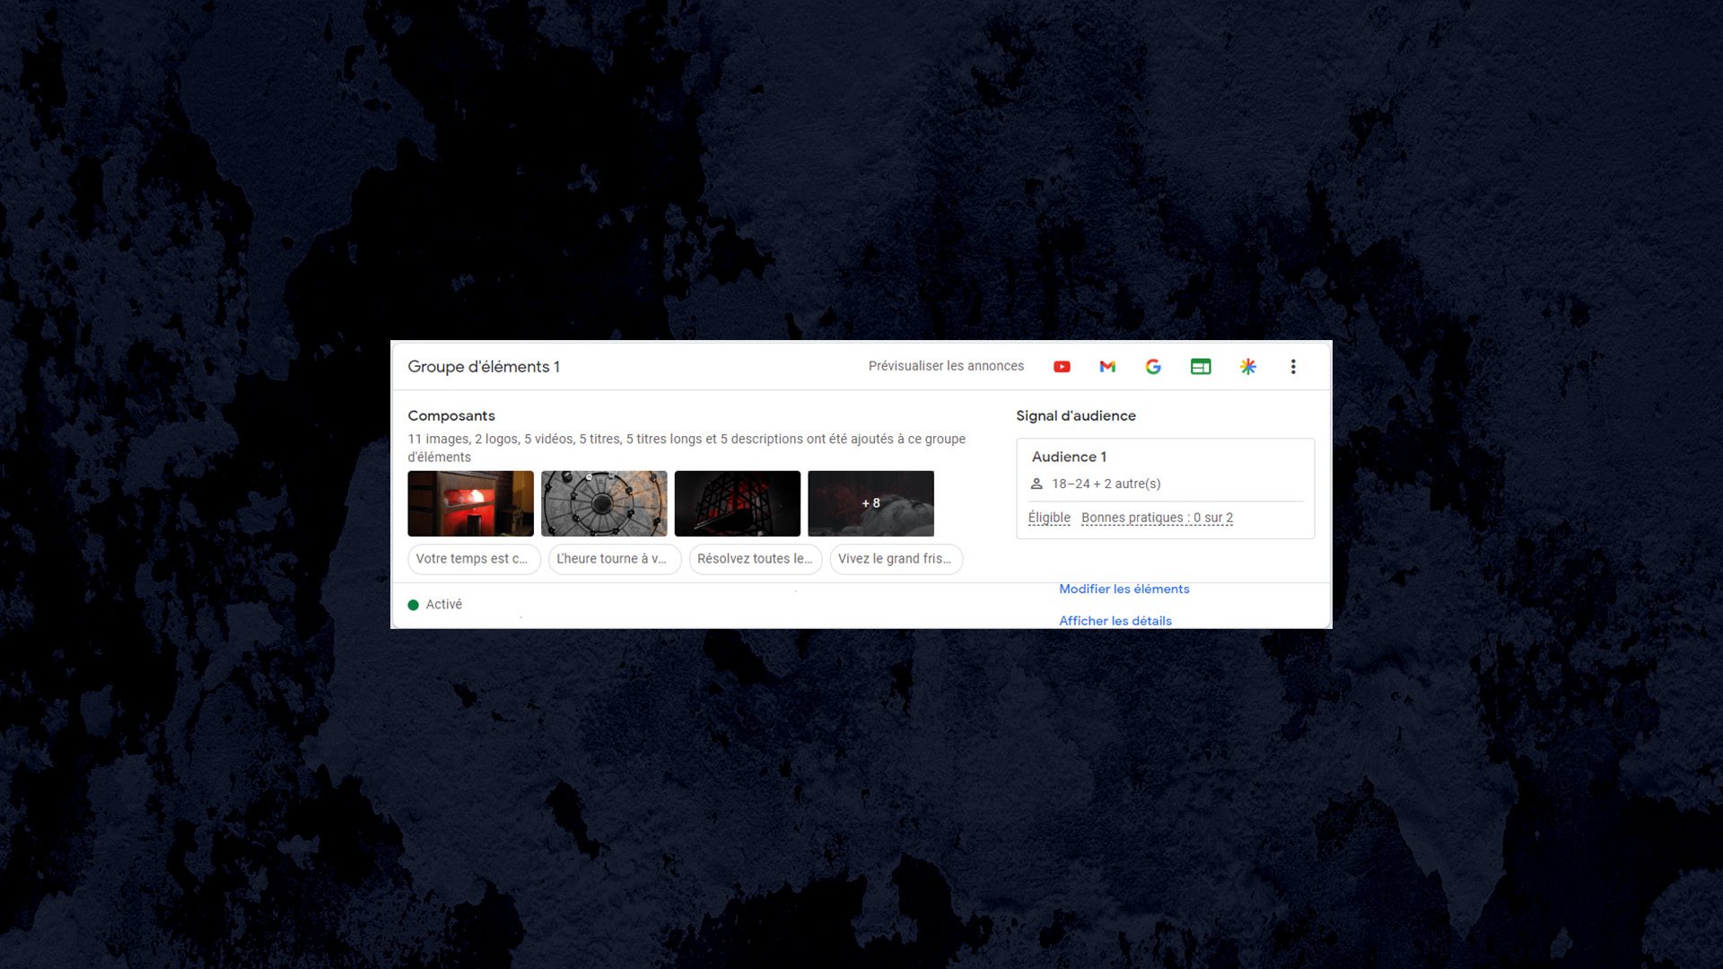Click the Éligible status label
The image size is (1723, 969).
coord(1049,518)
